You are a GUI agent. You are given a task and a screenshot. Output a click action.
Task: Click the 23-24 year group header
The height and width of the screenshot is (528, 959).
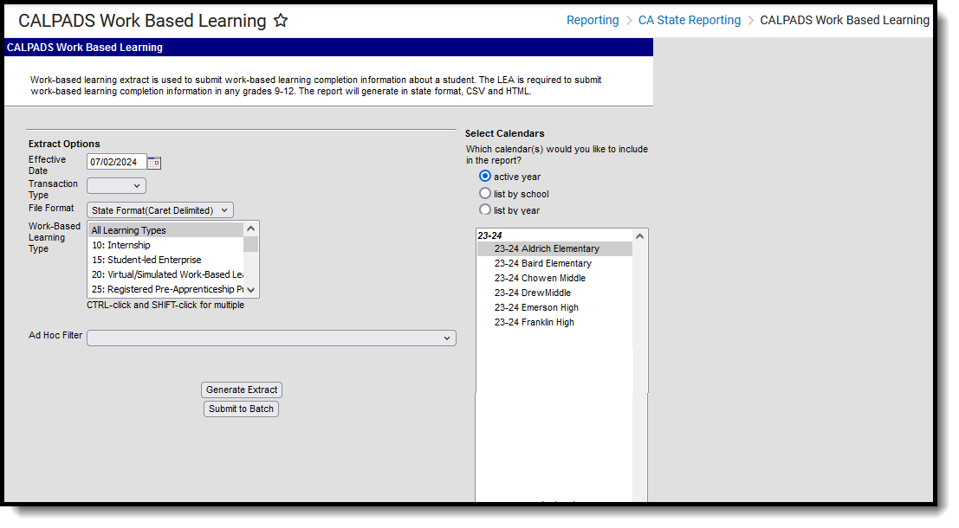coord(490,235)
